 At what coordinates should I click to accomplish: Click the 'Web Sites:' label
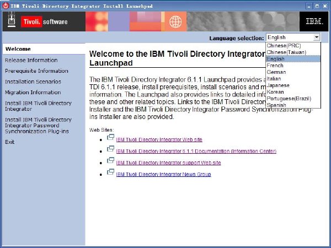click(102, 130)
